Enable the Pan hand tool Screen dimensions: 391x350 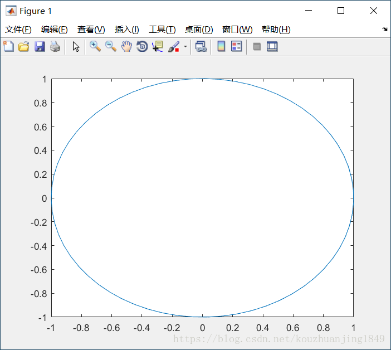(x=126, y=46)
